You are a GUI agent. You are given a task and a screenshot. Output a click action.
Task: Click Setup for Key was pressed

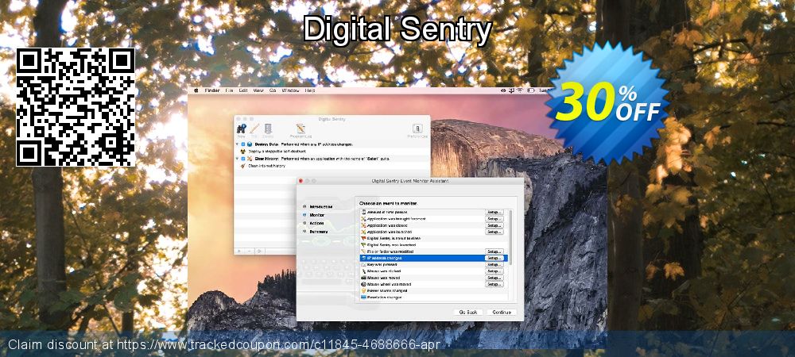pos(494,265)
